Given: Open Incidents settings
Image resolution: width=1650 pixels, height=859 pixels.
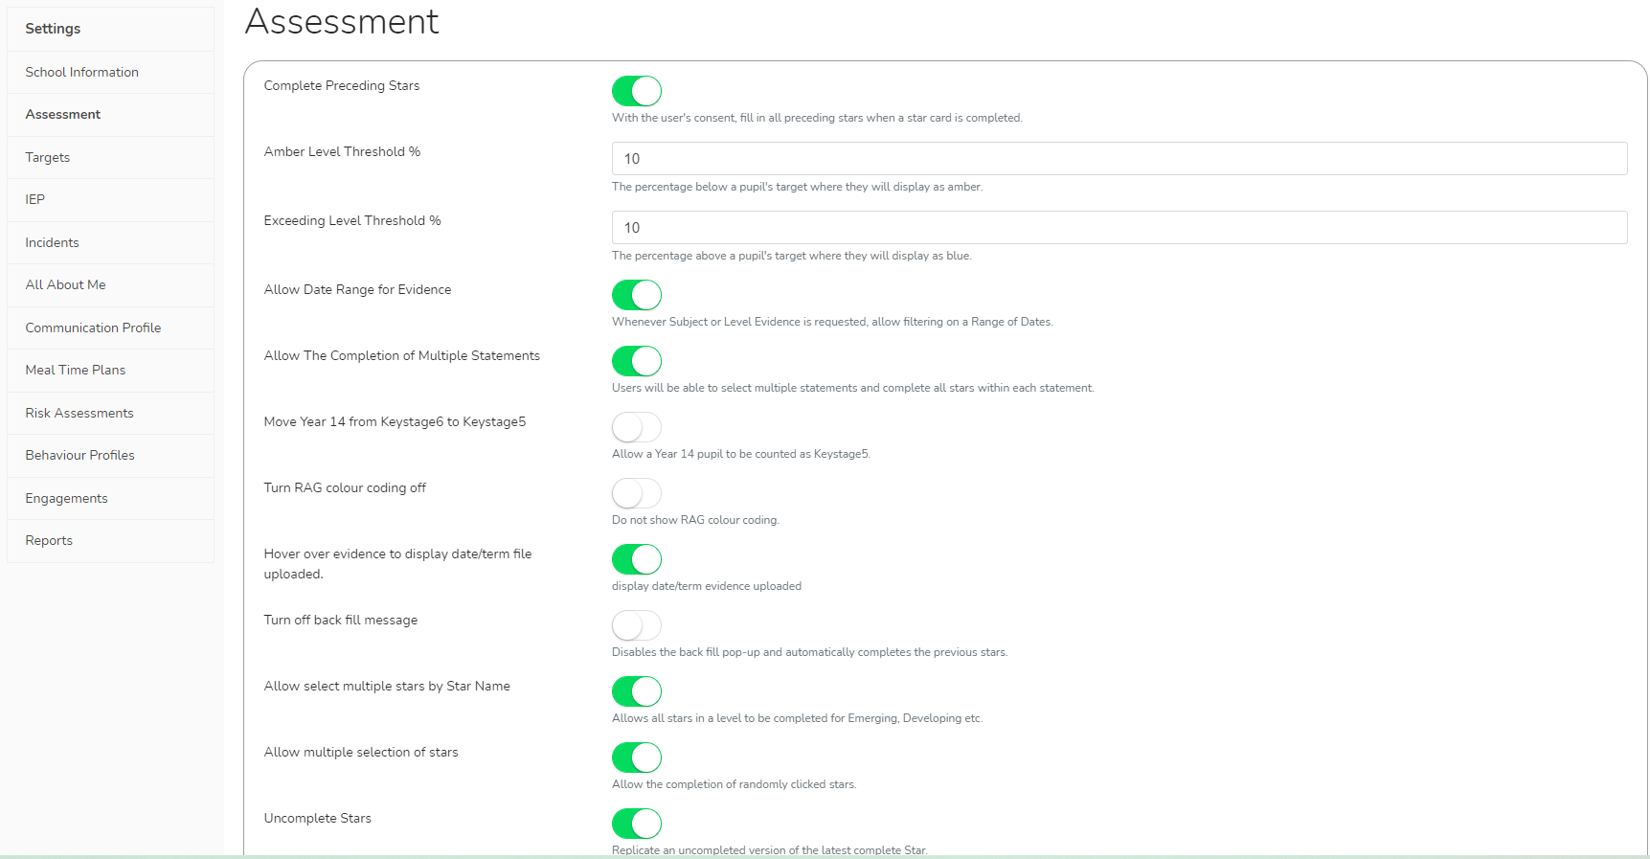Looking at the screenshot, I should (110, 242).
